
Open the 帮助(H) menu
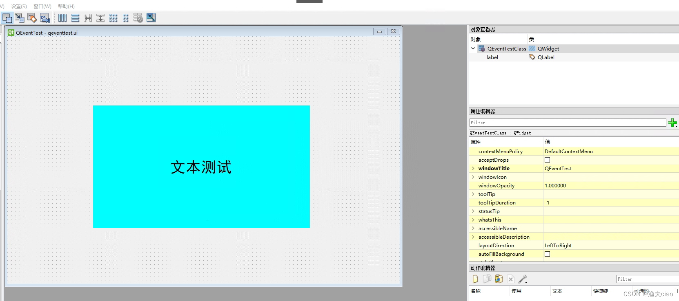pos(66,6)
